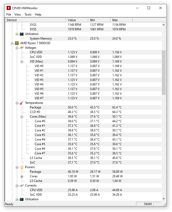Open the View menu

click(18, 15)
